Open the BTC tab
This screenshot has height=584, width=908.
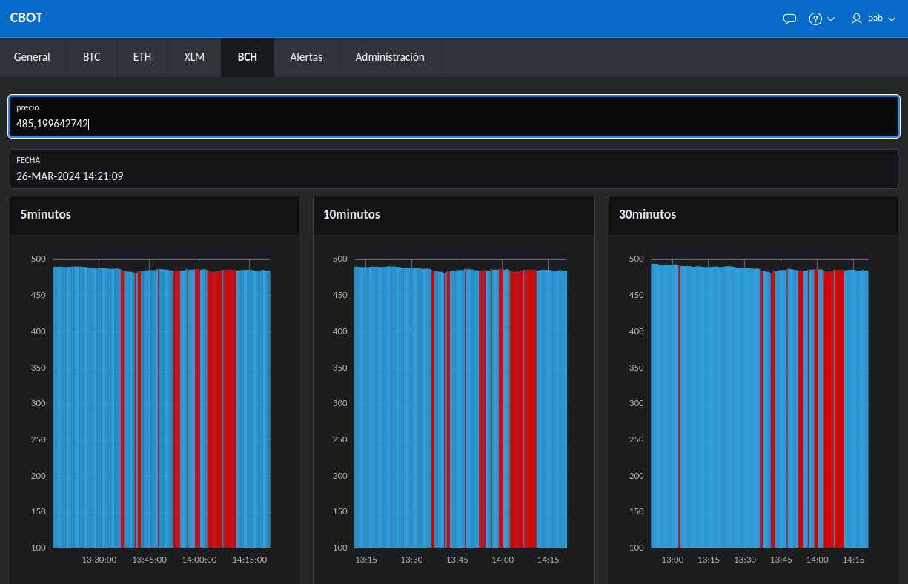91,57
